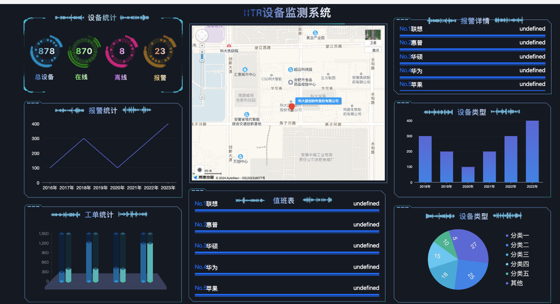Screen dimensions: 560x304
Task: Click the 万创中心 building icon on map
Action: tap(240, 156)
